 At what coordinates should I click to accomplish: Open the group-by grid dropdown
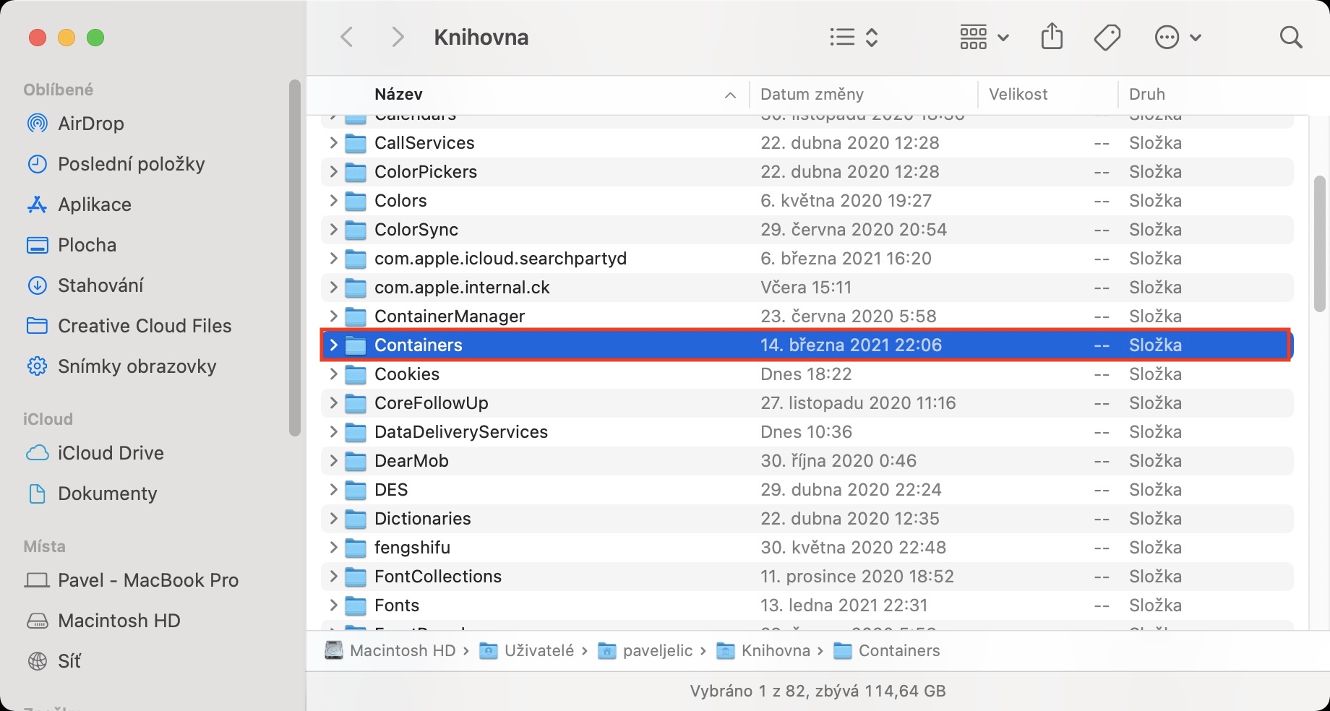984,37
